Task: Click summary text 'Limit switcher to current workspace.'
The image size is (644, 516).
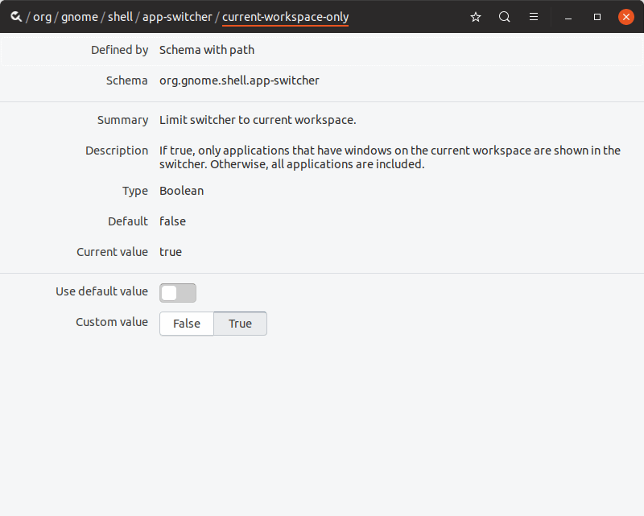Action: point(258,120)
